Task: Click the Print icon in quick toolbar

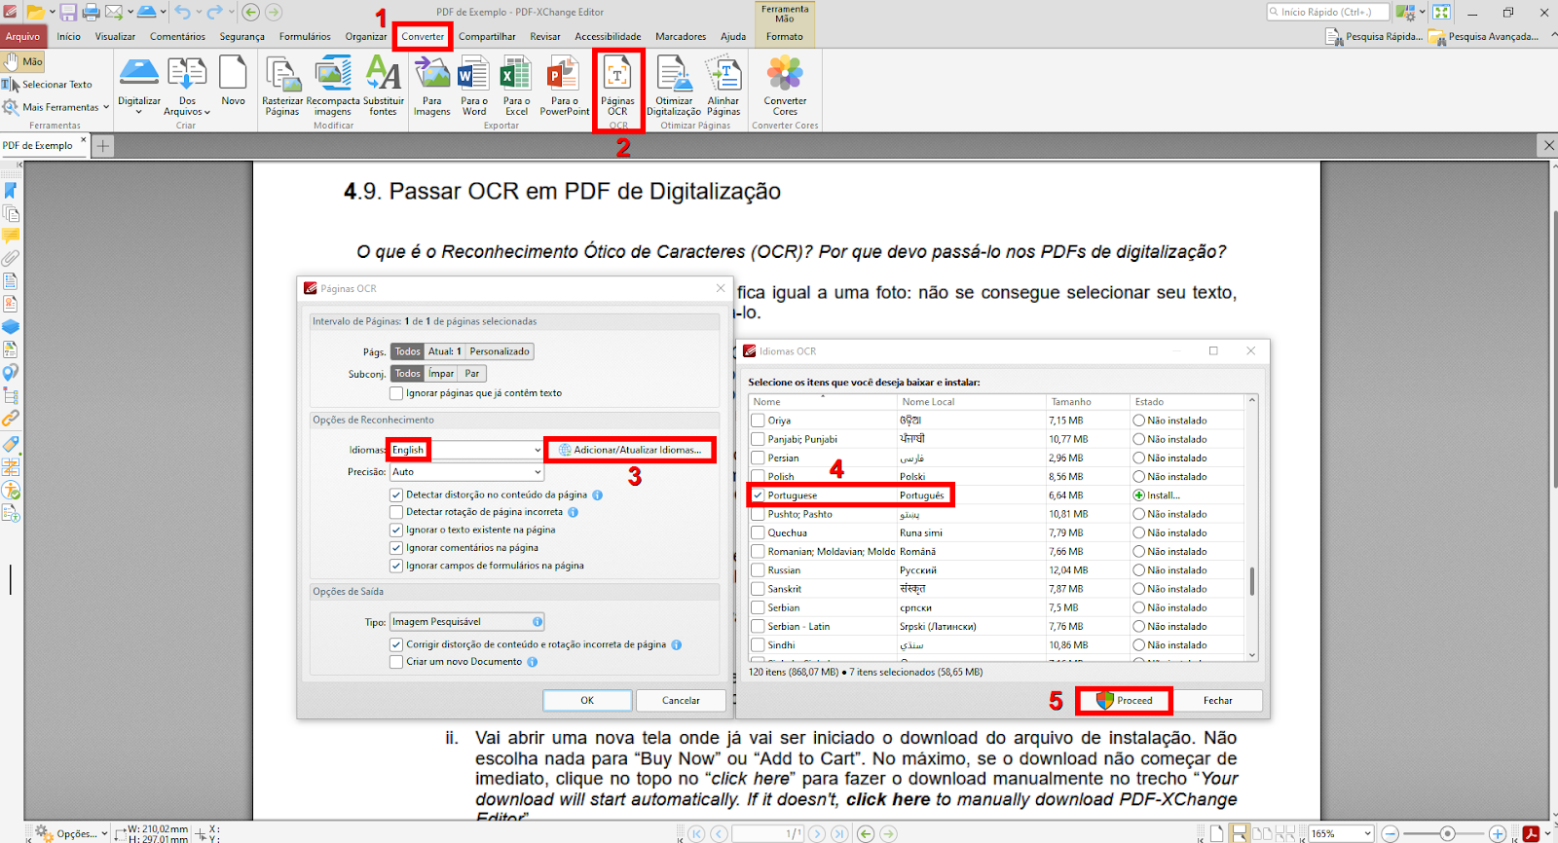Action: [91, 12]
